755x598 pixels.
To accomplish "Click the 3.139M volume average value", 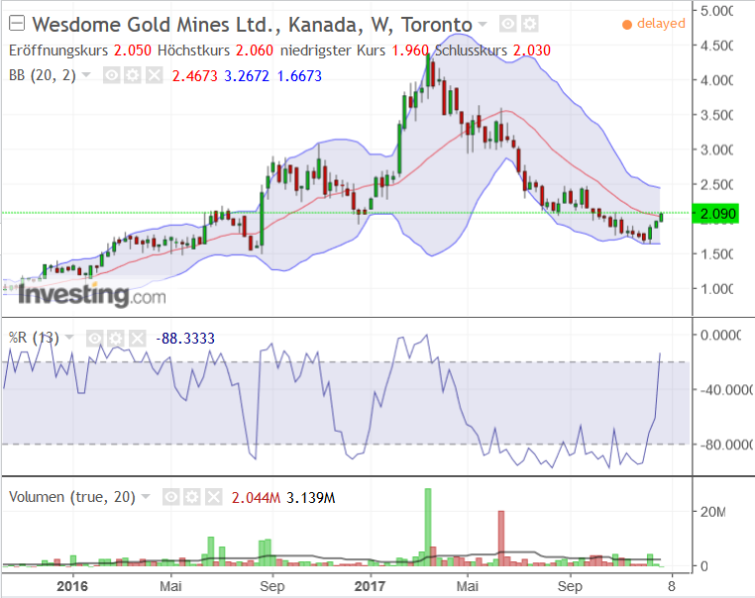I will coord(310,497).
